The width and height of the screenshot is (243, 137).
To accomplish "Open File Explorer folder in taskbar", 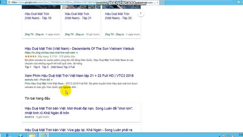I will (32, 135).
